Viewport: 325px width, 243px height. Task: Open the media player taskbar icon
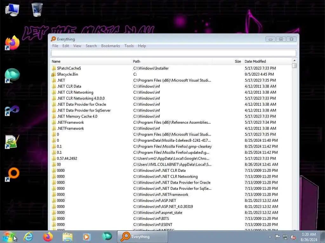pyautogui.click(x=87, y=237)
